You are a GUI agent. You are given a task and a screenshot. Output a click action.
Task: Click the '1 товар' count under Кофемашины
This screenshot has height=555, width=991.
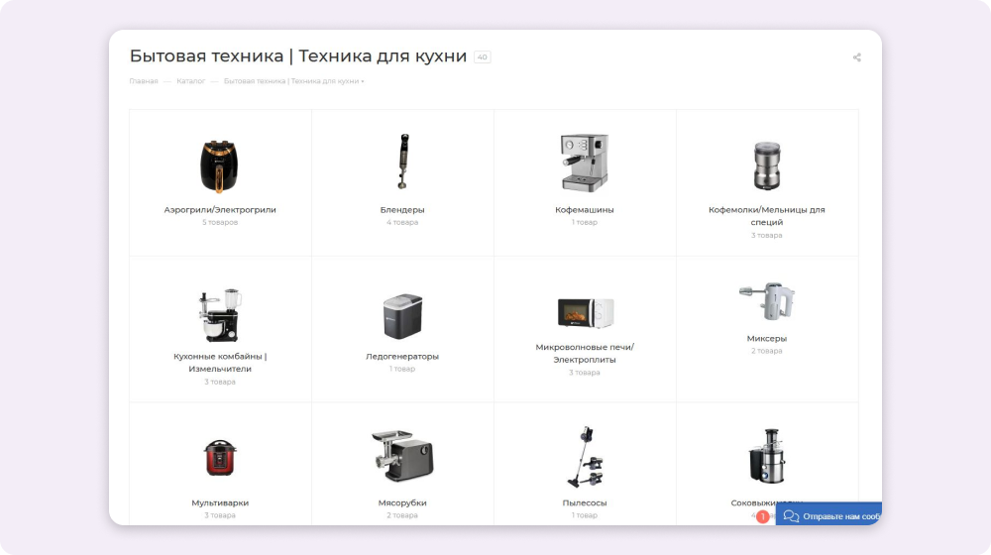[585, 223]
